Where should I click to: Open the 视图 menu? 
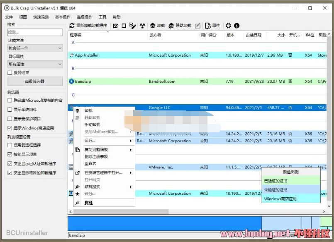click(x=23, y=17)
